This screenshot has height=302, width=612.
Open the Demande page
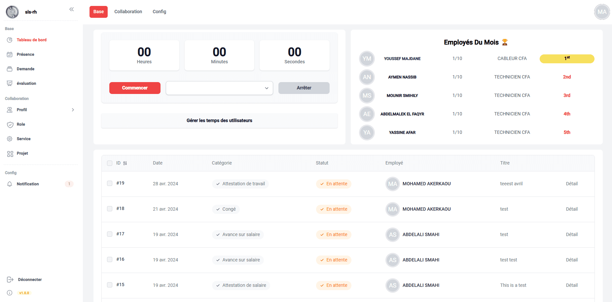[x=25, y=69]
